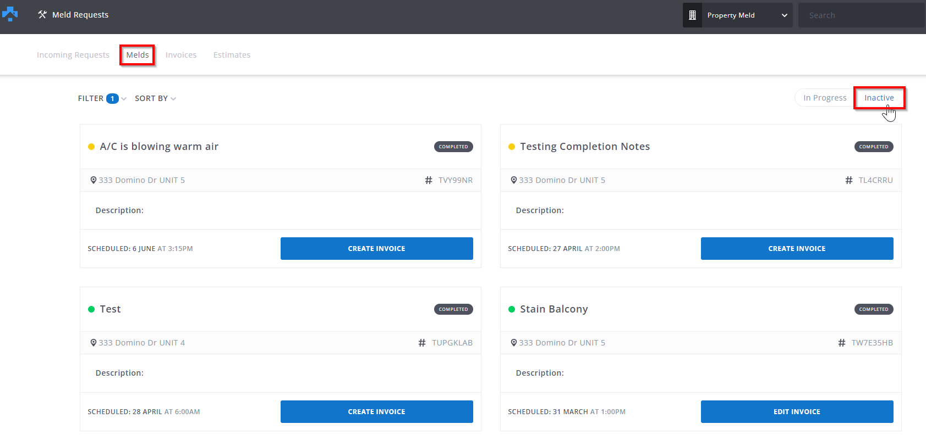
Task: Click yellow status dot on Testing Completion Notes
Action: pyautogui.click(x=512, y=147)
